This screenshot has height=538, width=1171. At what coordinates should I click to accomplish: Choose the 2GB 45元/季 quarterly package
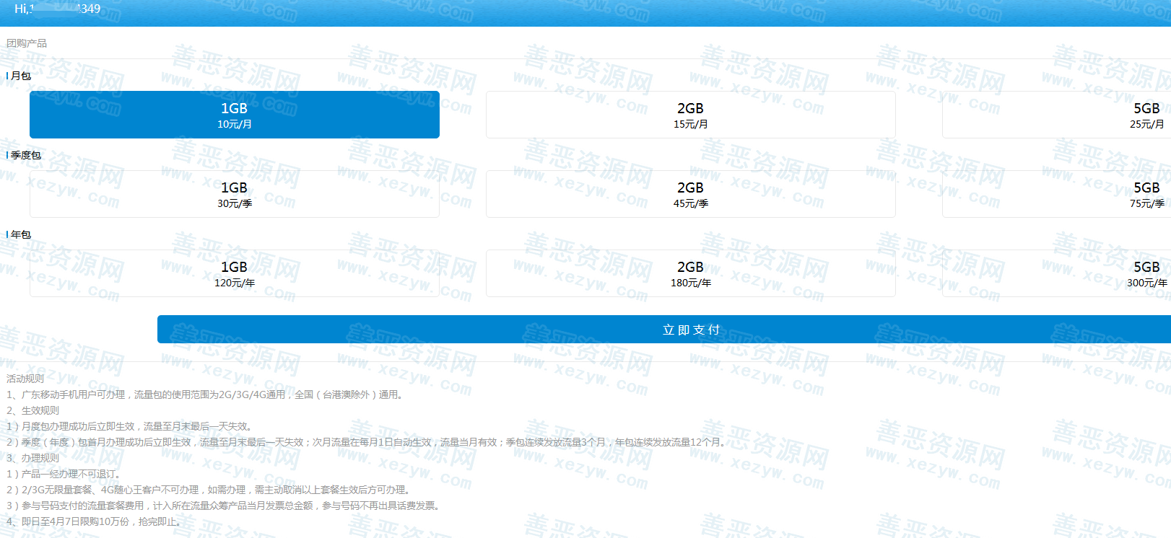coord(690,194)
